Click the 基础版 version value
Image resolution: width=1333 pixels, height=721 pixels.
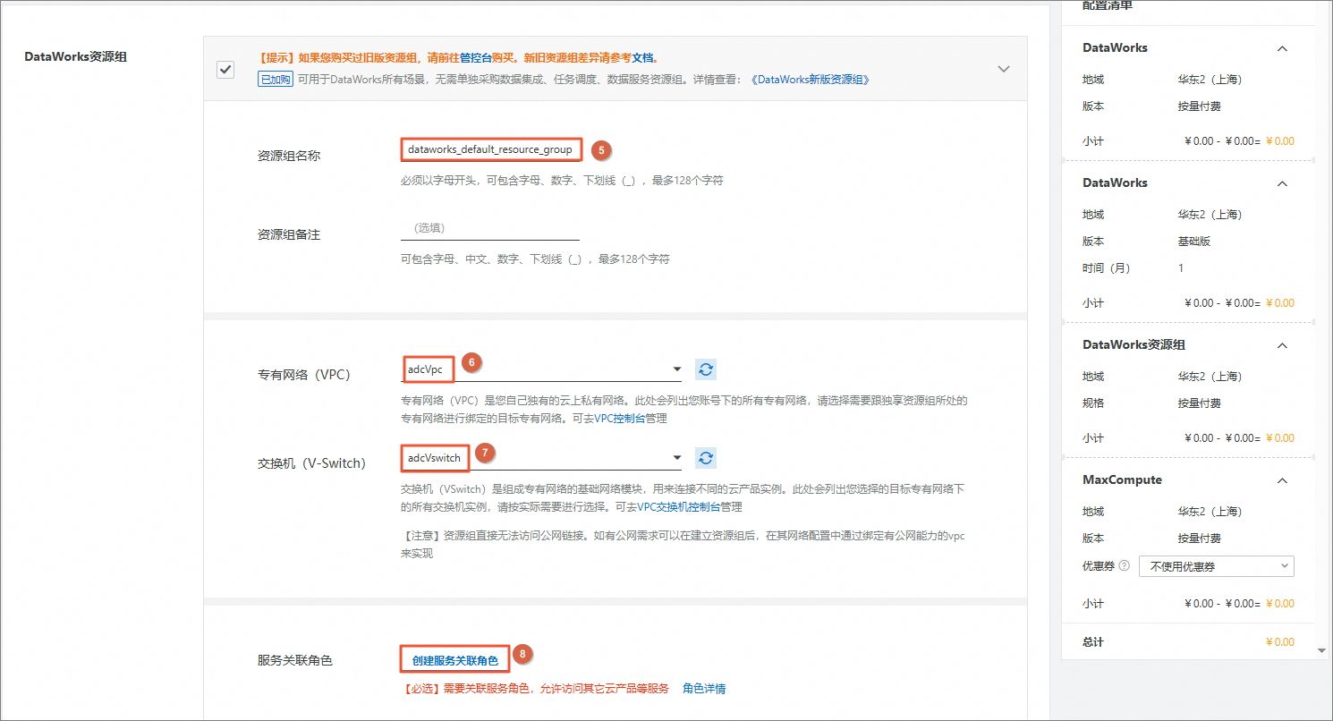click(x=1195, y=242)
